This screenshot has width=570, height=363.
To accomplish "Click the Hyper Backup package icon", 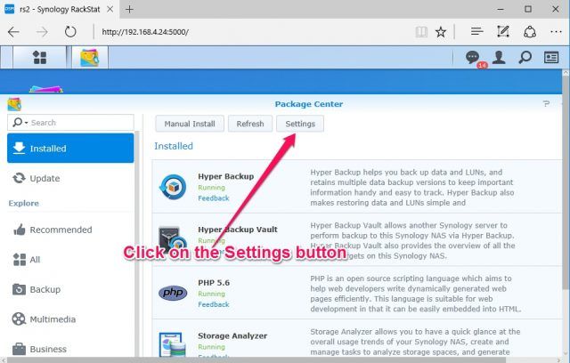I will [x=173, y=187].
